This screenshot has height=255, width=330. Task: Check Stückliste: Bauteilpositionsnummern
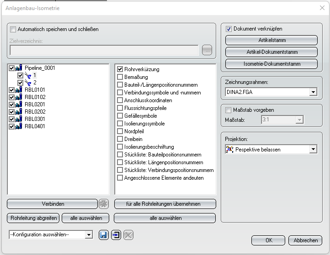tap(120, 155)
